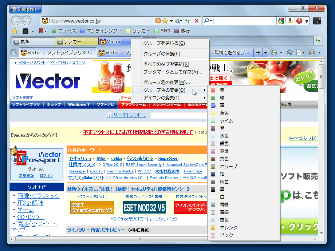This screenshot has width=335, height=251.
Task: Click the black panel icon in favorites bar
Action: click(x=25, y=31)
